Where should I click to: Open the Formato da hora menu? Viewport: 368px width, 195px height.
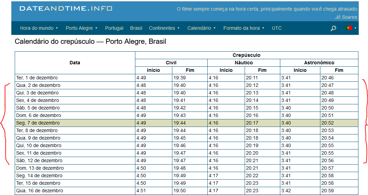tap(244, 28)
